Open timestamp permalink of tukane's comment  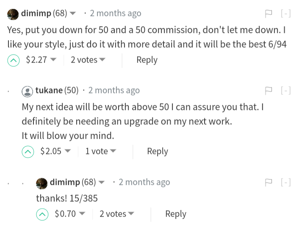(114, 90)
